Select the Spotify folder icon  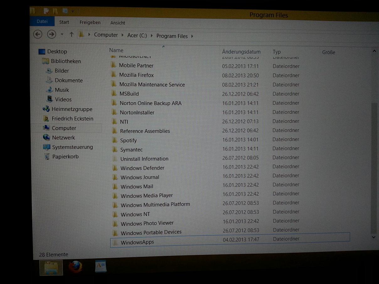coord(115,140)
